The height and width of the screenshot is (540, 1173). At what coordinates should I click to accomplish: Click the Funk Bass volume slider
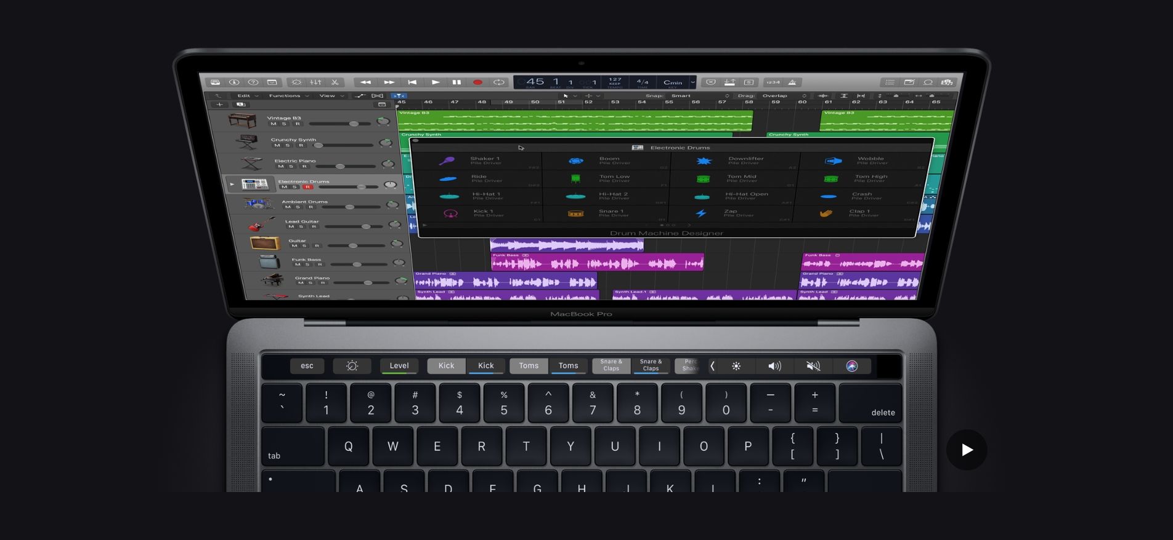tap(357, 264)
